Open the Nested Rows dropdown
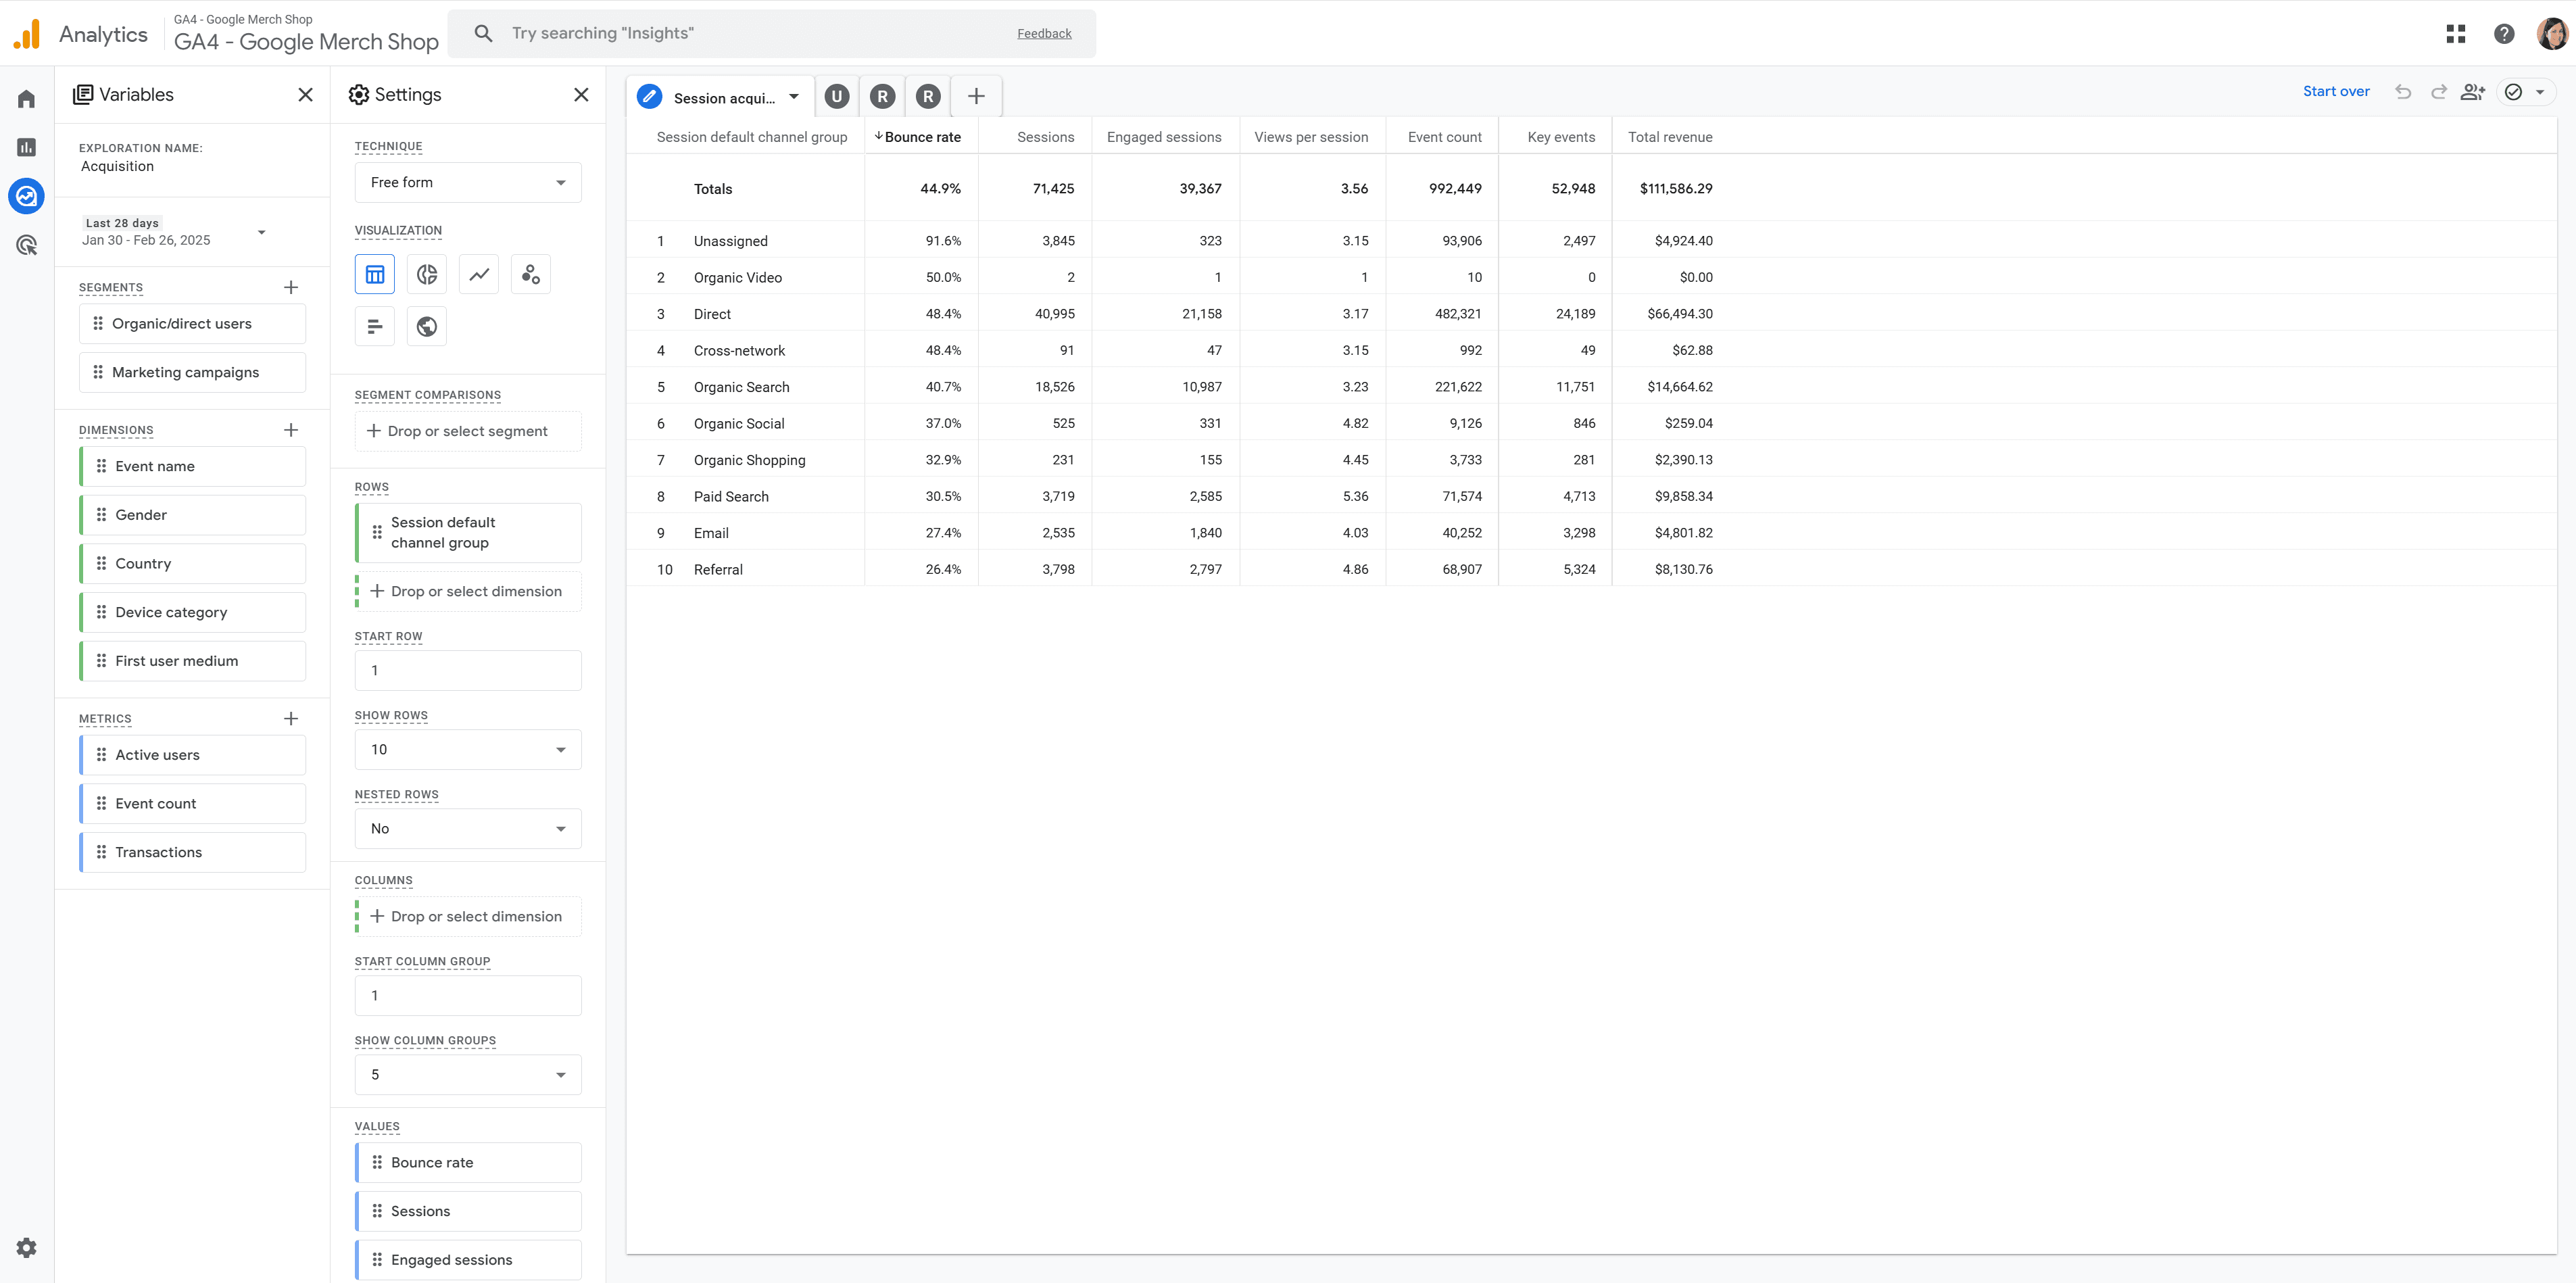 pyautogui.click(x=467, y=828)
